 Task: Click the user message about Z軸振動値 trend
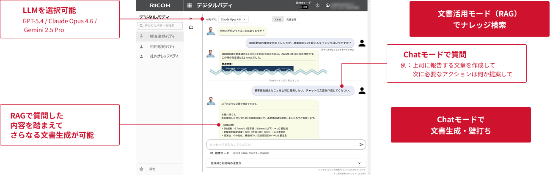point(300,43)
